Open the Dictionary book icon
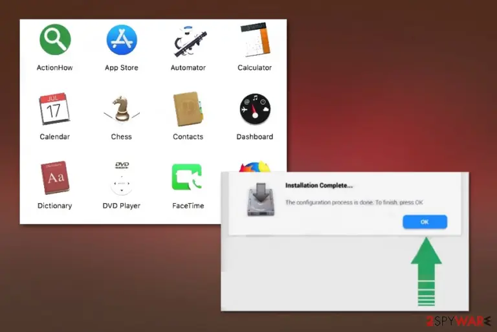This screenshot has width=497, height=332. 55,177
